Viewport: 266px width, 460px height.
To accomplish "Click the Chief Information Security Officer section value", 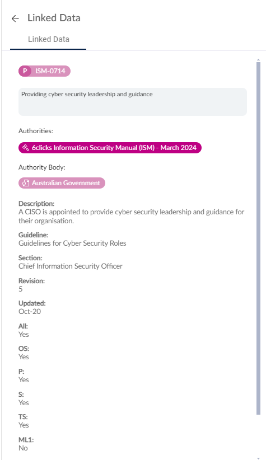I will coord(71,266).
